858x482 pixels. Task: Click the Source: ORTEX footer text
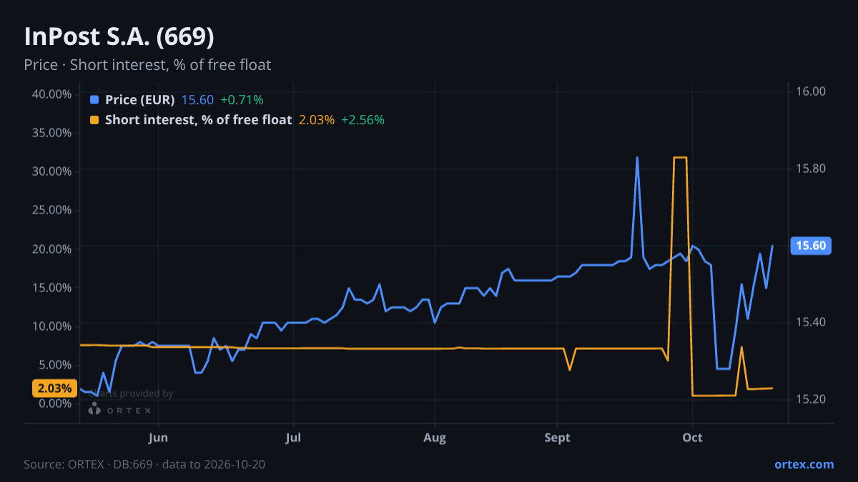(144, 464)
